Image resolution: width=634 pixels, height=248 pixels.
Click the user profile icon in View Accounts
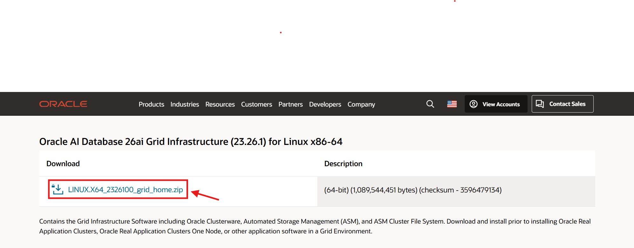pyautogui.click(x=473, y=104)
